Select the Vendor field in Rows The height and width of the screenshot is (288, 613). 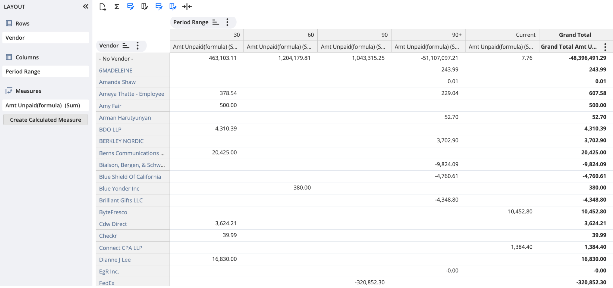click(x=45, y=38)
